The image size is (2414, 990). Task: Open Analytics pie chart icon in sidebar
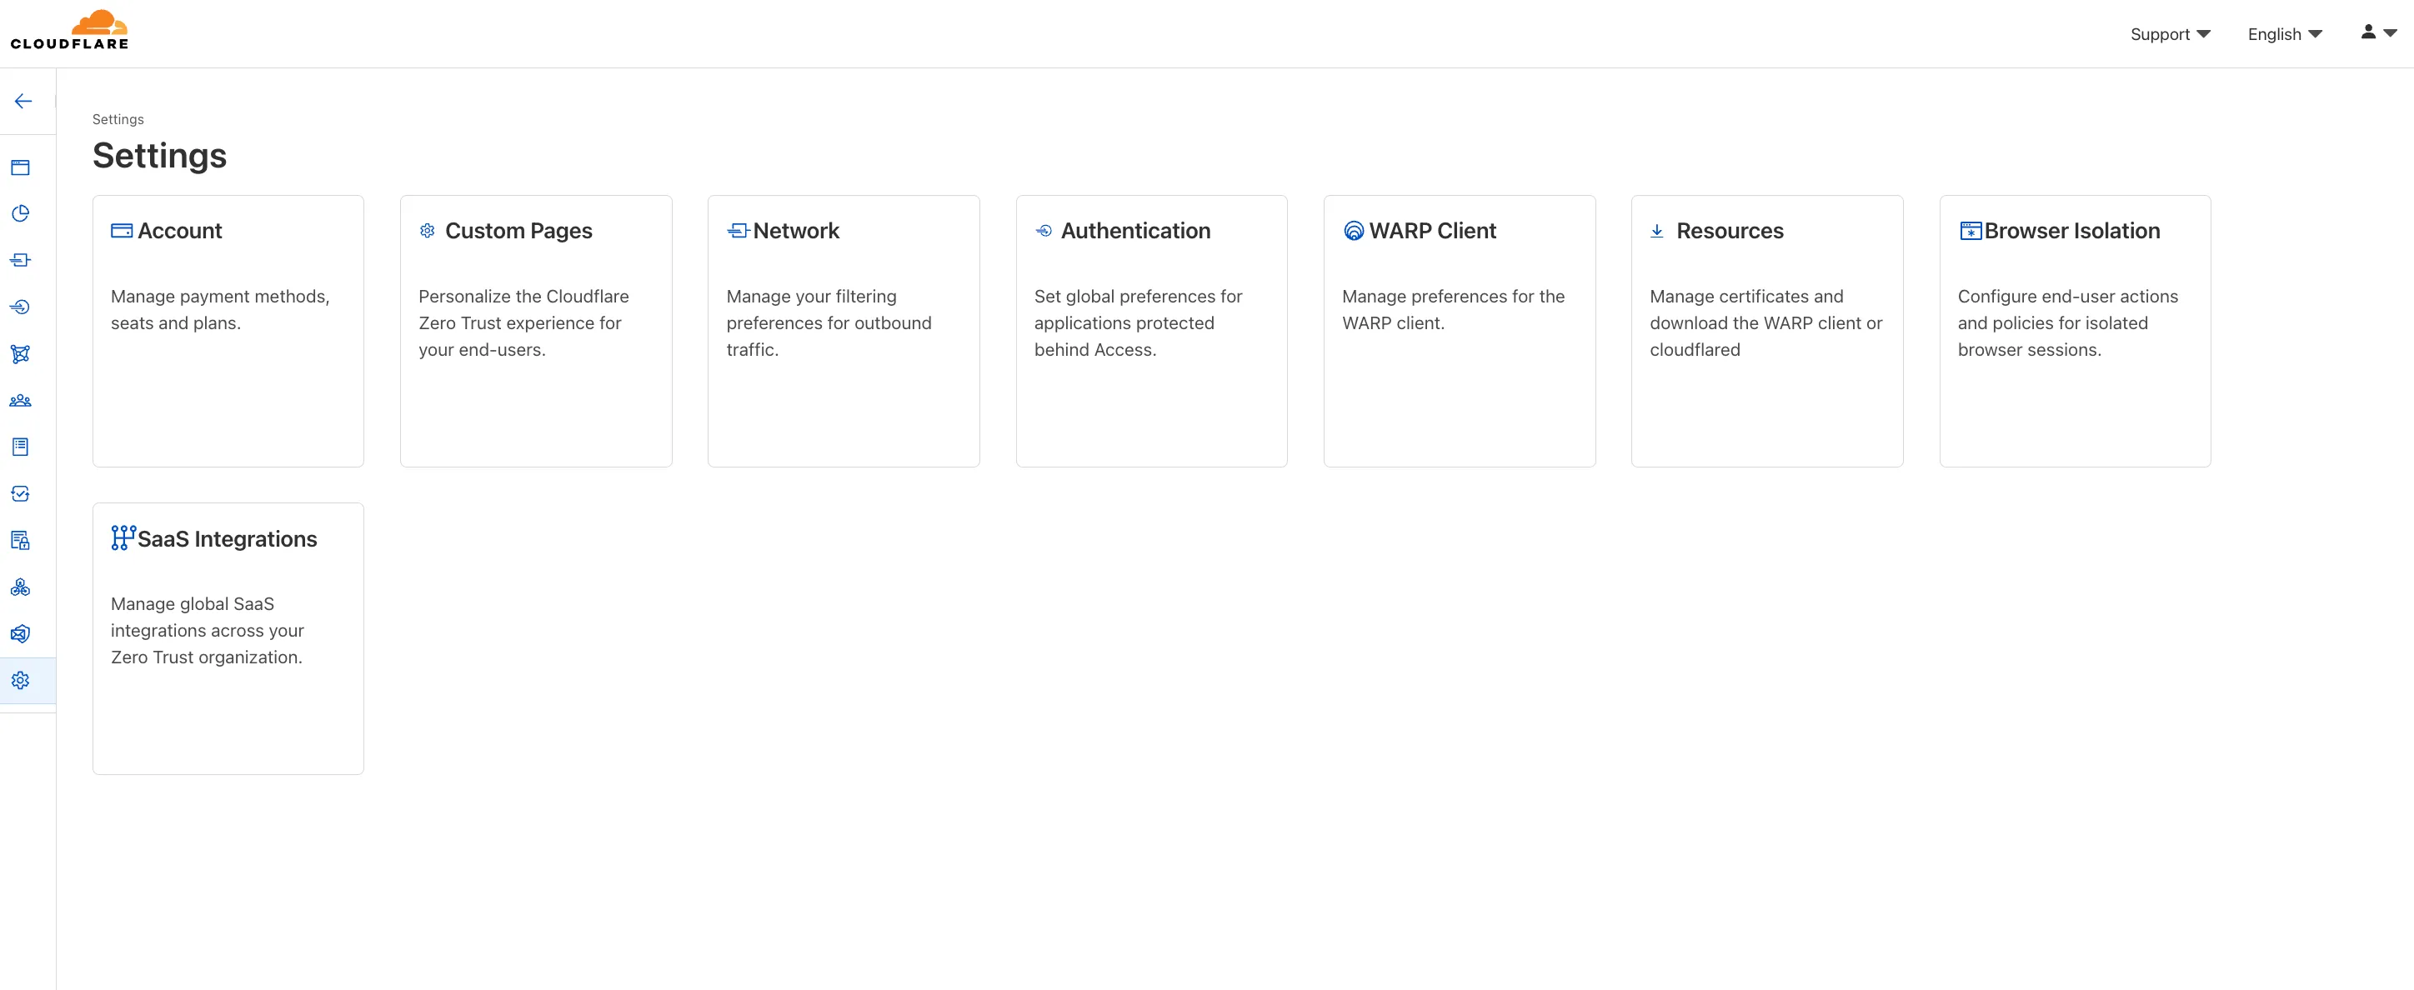coord(21,213)
